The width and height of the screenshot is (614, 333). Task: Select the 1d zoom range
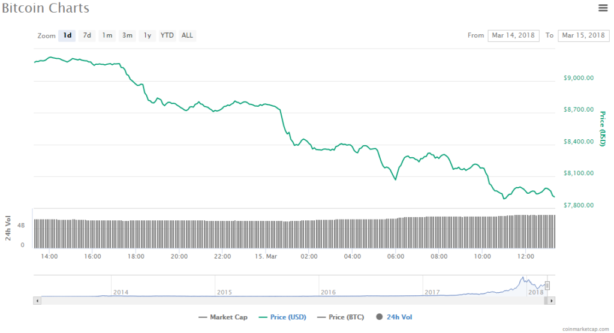(x=67, y=35)
